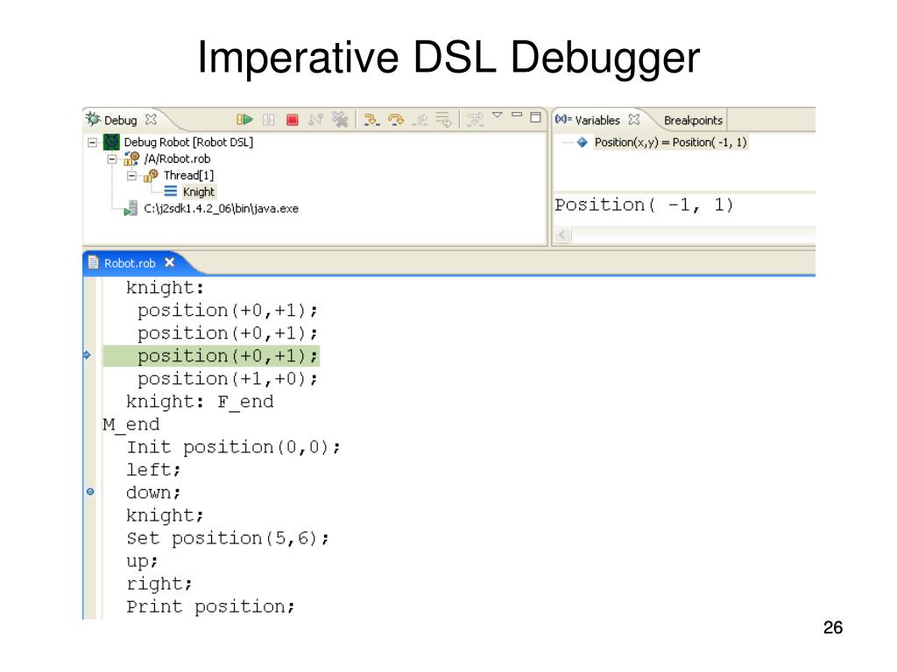Select the Position(x,y) variable entry

coord(670,143)
